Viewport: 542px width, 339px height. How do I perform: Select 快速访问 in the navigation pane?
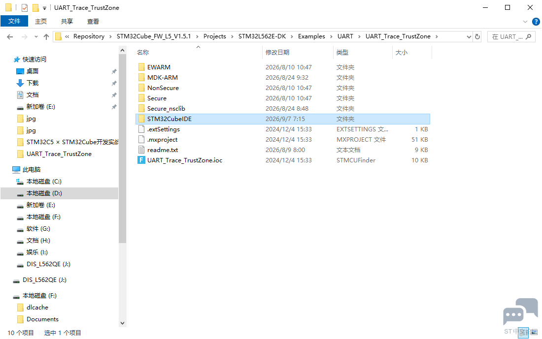34,60
